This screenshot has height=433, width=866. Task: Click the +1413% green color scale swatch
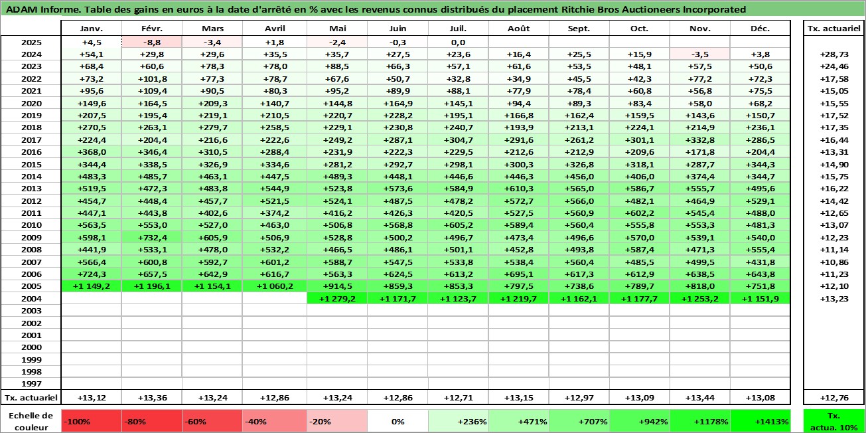point(760,421)
